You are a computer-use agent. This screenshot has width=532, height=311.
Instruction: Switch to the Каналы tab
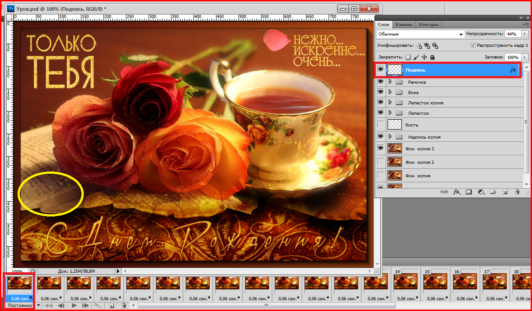[404, 24]
